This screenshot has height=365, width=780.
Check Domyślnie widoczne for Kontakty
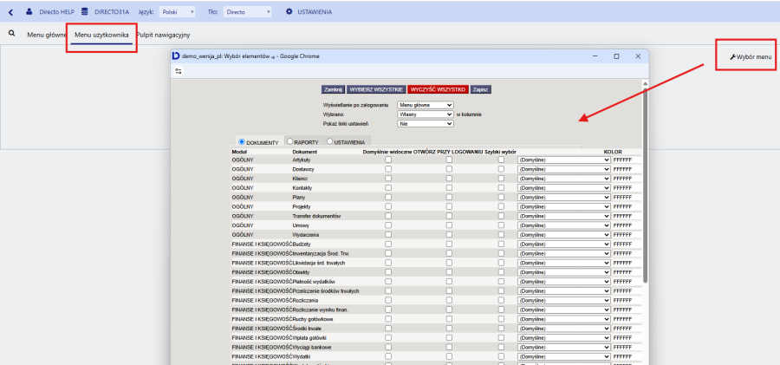(388, 188)
